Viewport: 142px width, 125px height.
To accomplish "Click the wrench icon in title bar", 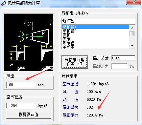I will [4, 3].
